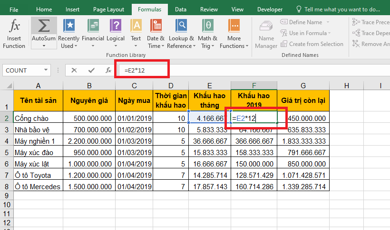This screenshot has width=390, height=230.
Task: Confirm the formula with Enter checkmark
Action: [91, 70]
